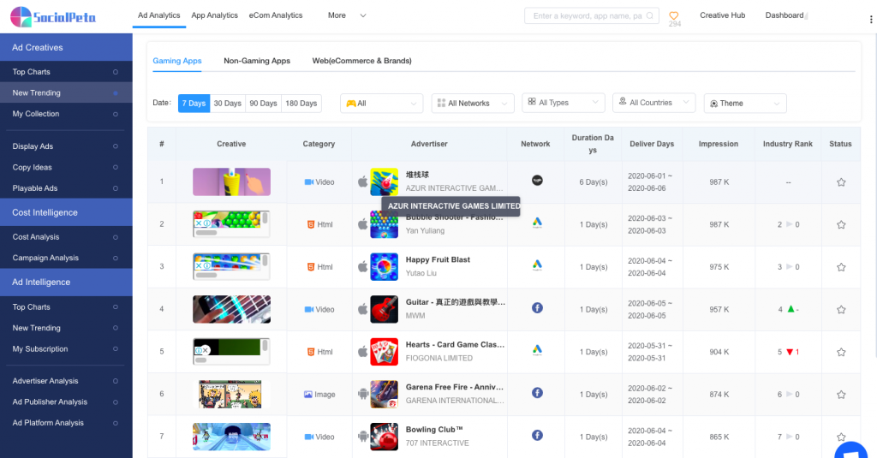Viewport: 877px width, 458px height.
Task: Select the 30 Days date range
Action: tap(228, 104)
